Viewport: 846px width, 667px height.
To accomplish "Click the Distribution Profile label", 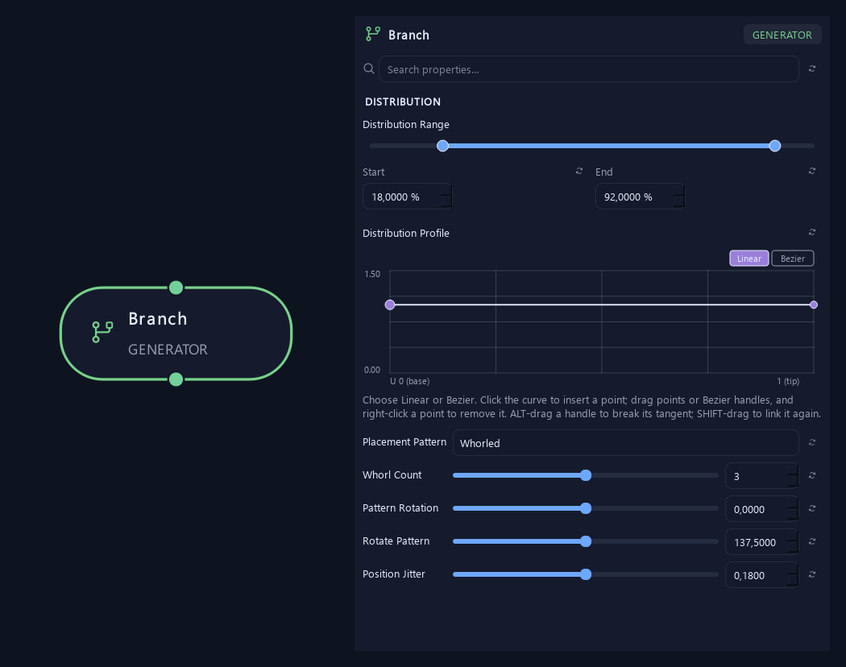I will click(x=406, y=233).
